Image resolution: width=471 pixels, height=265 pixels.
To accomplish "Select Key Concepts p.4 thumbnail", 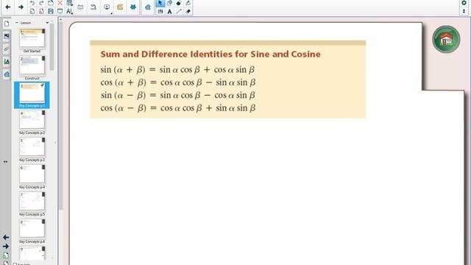I will tap(32, 174).
